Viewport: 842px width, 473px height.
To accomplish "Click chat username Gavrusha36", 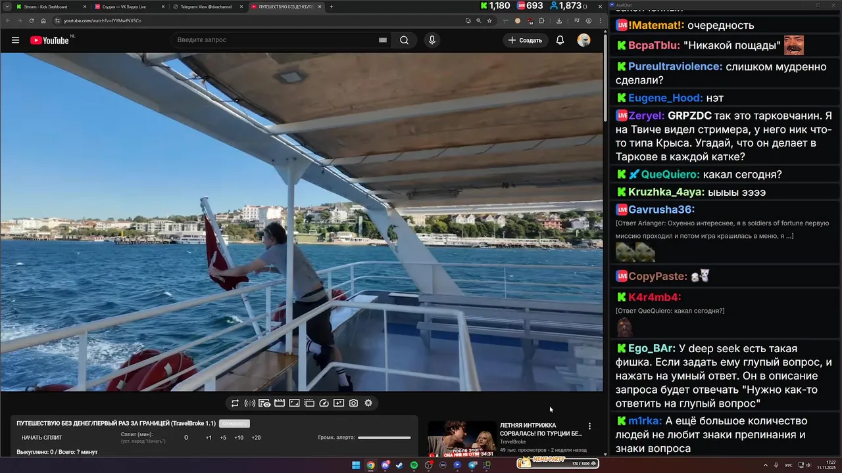I will [661, 210].
